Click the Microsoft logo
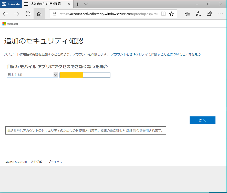 click(x=10, y=24)
